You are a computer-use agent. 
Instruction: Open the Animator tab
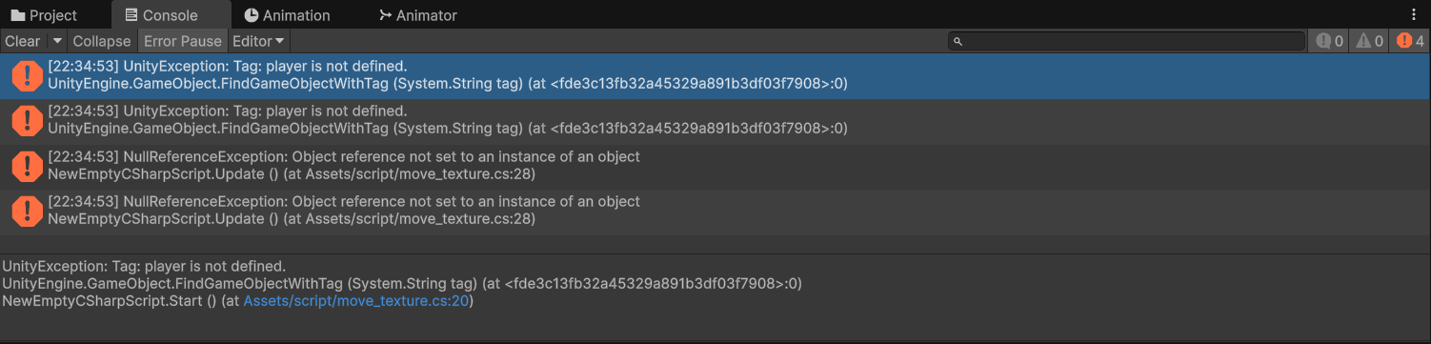tap(417, 15)
